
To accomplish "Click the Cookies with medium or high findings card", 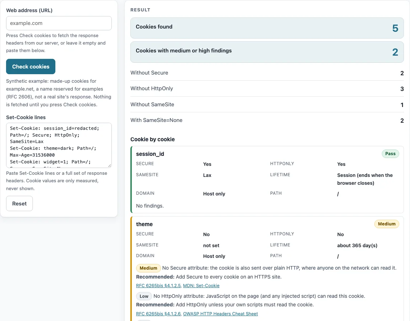I will [267, 52].
